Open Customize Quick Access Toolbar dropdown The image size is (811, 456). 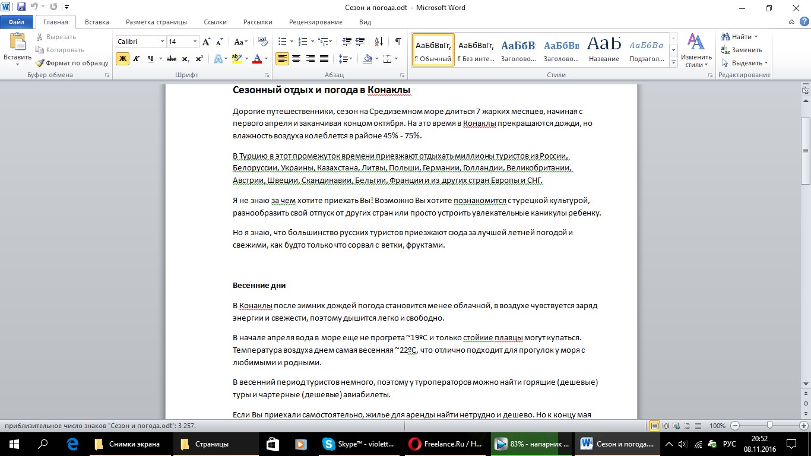[66, 8]
